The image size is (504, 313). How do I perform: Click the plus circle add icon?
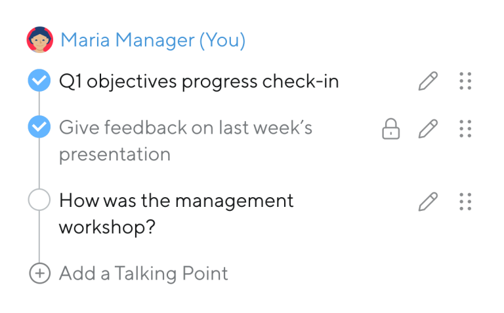click(x=39, y=273)
